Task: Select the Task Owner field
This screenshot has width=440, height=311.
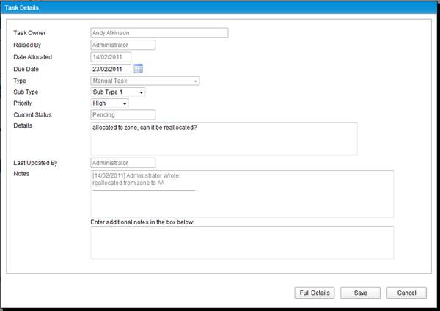Action: (x=159, y=33)
